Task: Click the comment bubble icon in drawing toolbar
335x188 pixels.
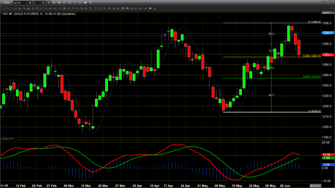Action: pos(150,8)
